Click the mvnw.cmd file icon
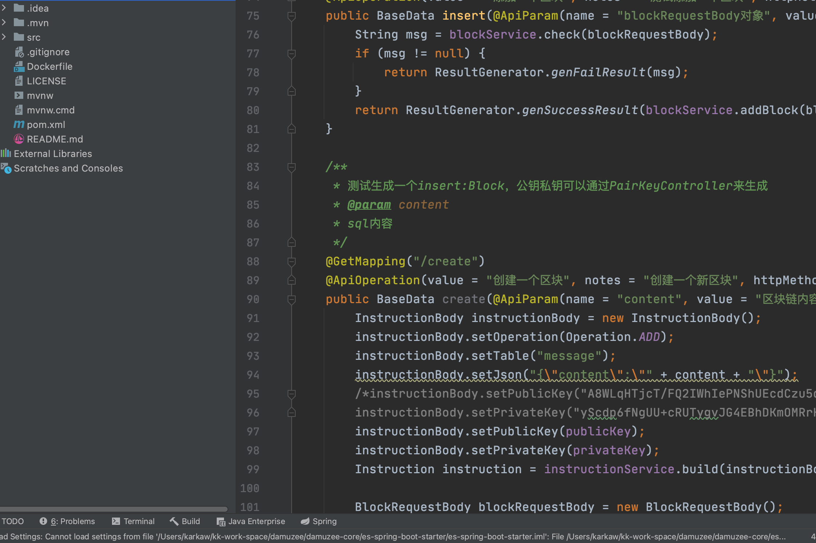 (19, 110)
